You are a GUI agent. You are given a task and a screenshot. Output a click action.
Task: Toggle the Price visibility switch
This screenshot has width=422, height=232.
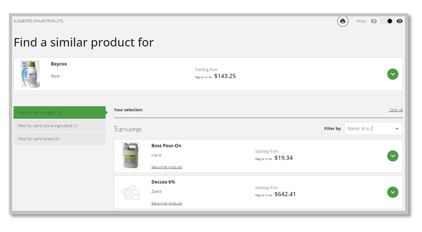[387, 21]
